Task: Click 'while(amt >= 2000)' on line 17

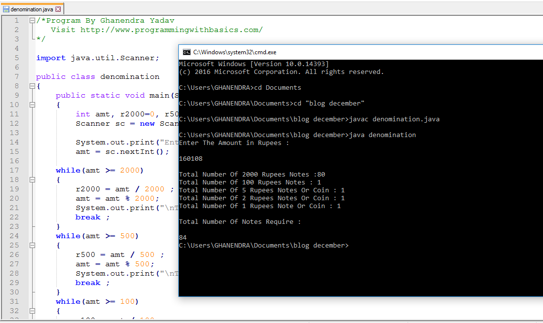Action: click(x=99, y=170)
